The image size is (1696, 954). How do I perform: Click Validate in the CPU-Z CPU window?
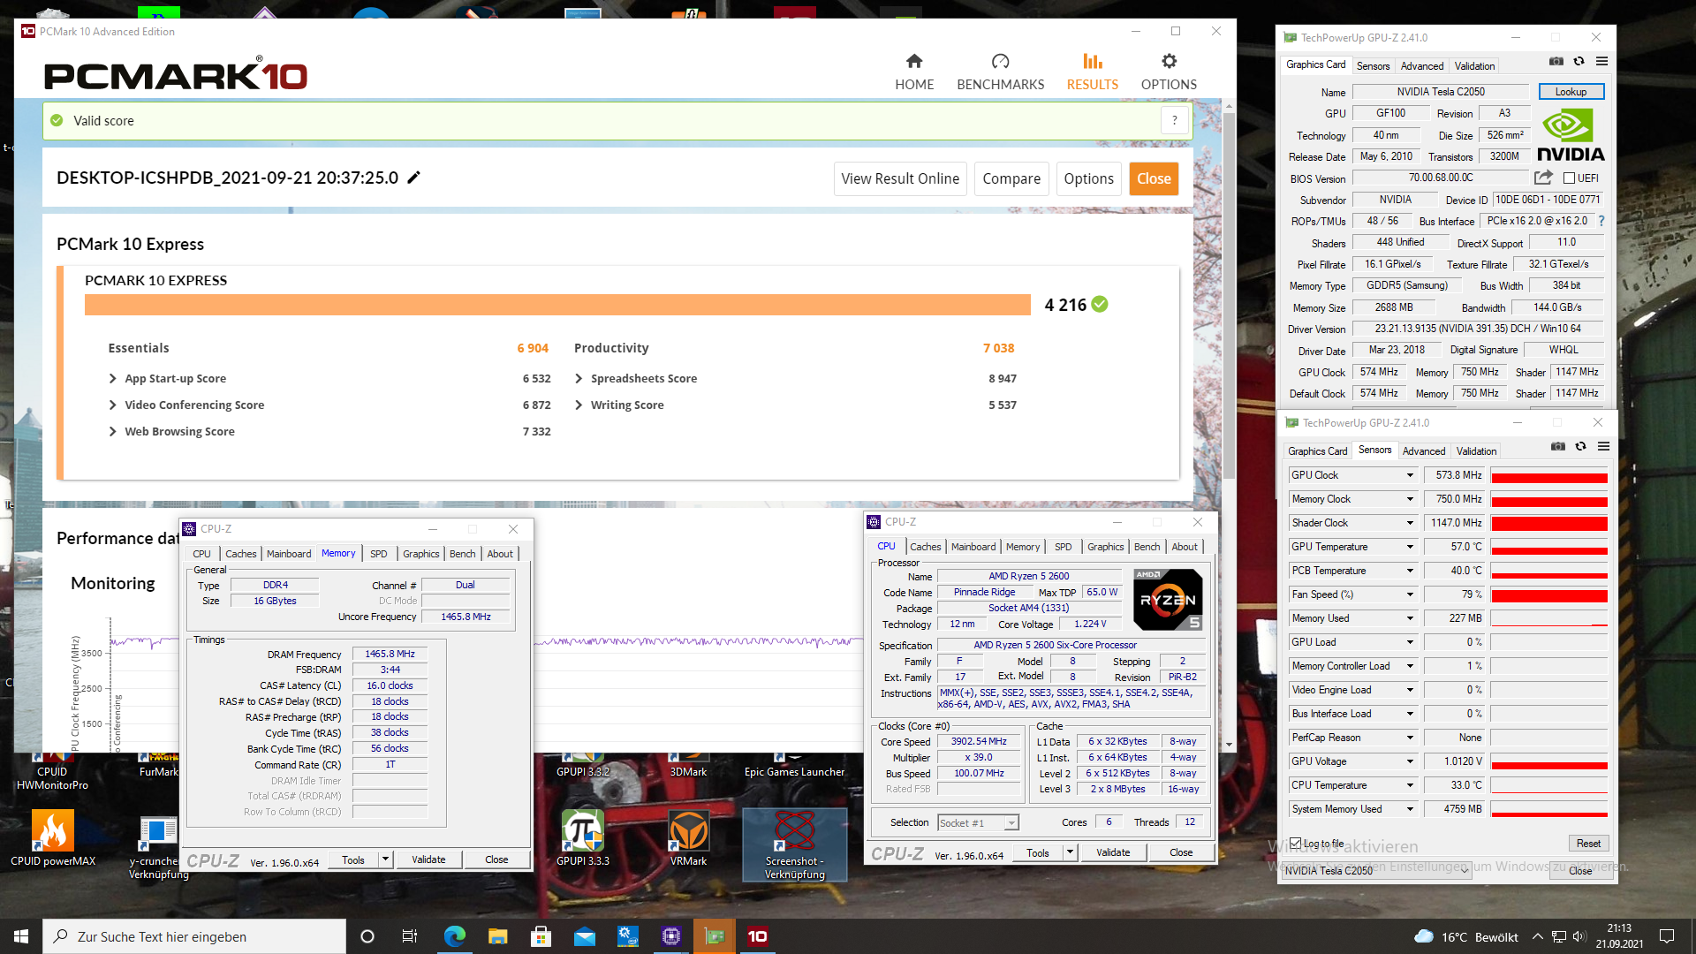(1113, 852)
